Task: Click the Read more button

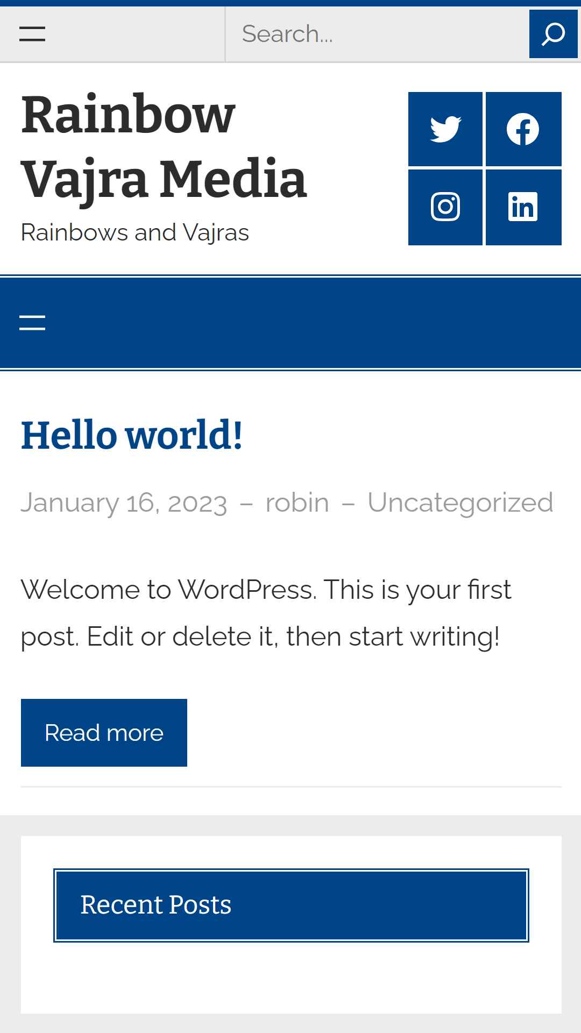Action: pos(104,733)
